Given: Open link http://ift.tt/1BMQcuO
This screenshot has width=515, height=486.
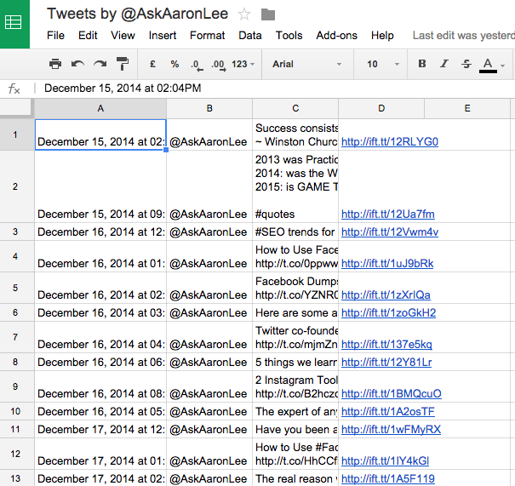Looking at the screenshot, I should pyautogui.click(x=392, y=393).
